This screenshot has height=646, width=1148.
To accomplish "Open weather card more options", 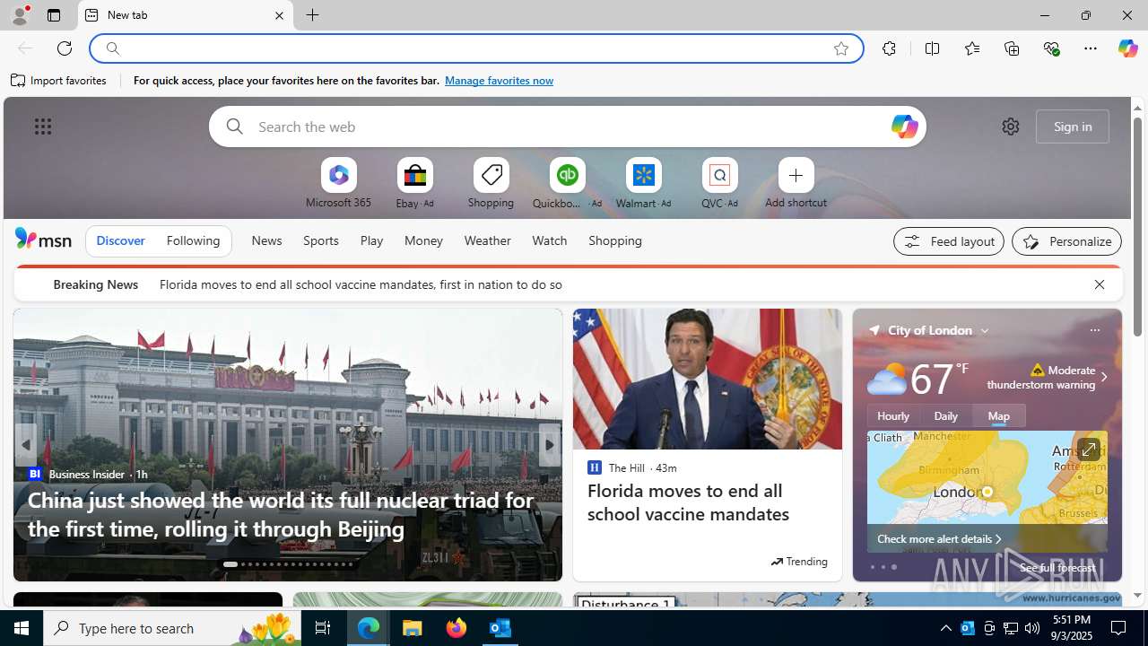I will 1094,330.
